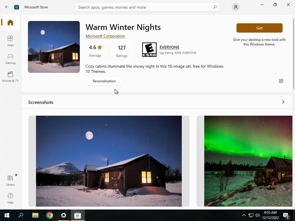Click the Screenshots heading
This screenshot has width=295, height=221.
pos(41,102)
